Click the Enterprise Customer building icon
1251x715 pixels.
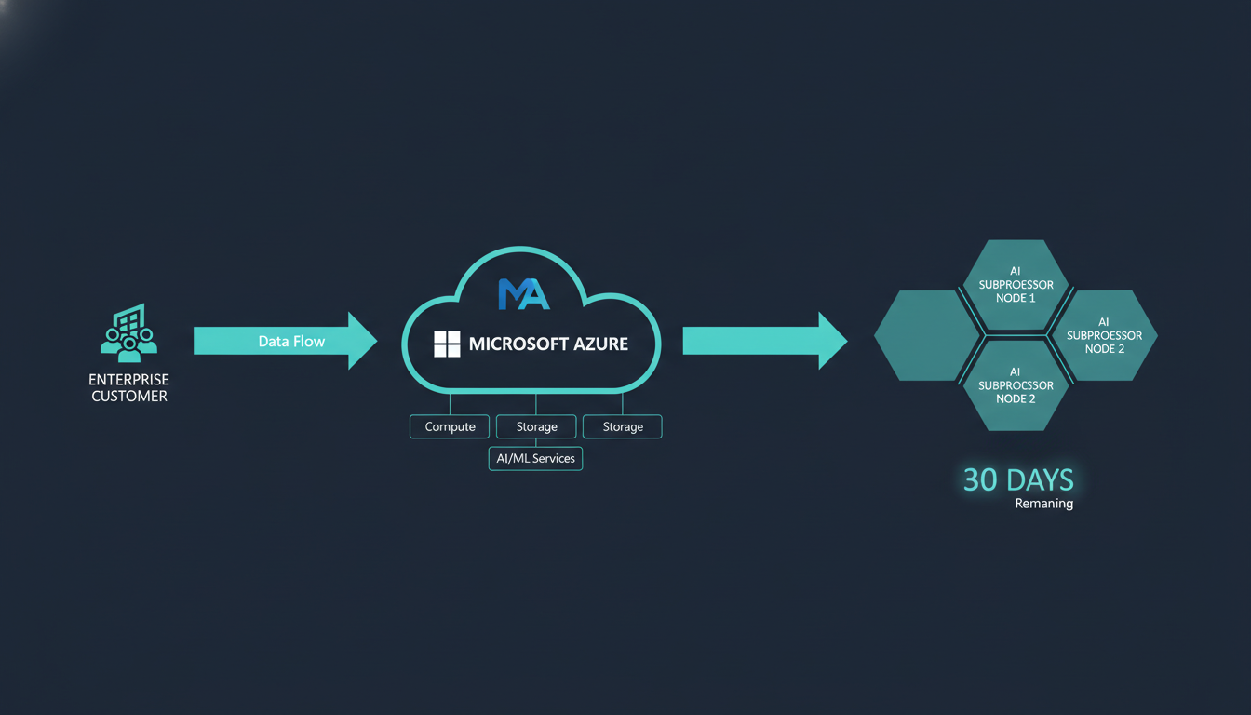click(x=128, y=332)
